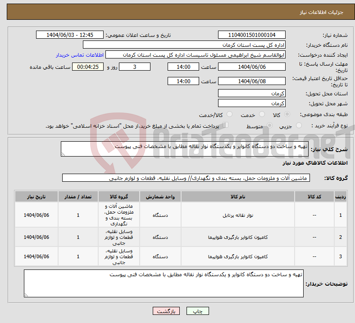This screenshot has width=355, height=323.
Task: Select the کالا radio button
Action: point(287,114)
